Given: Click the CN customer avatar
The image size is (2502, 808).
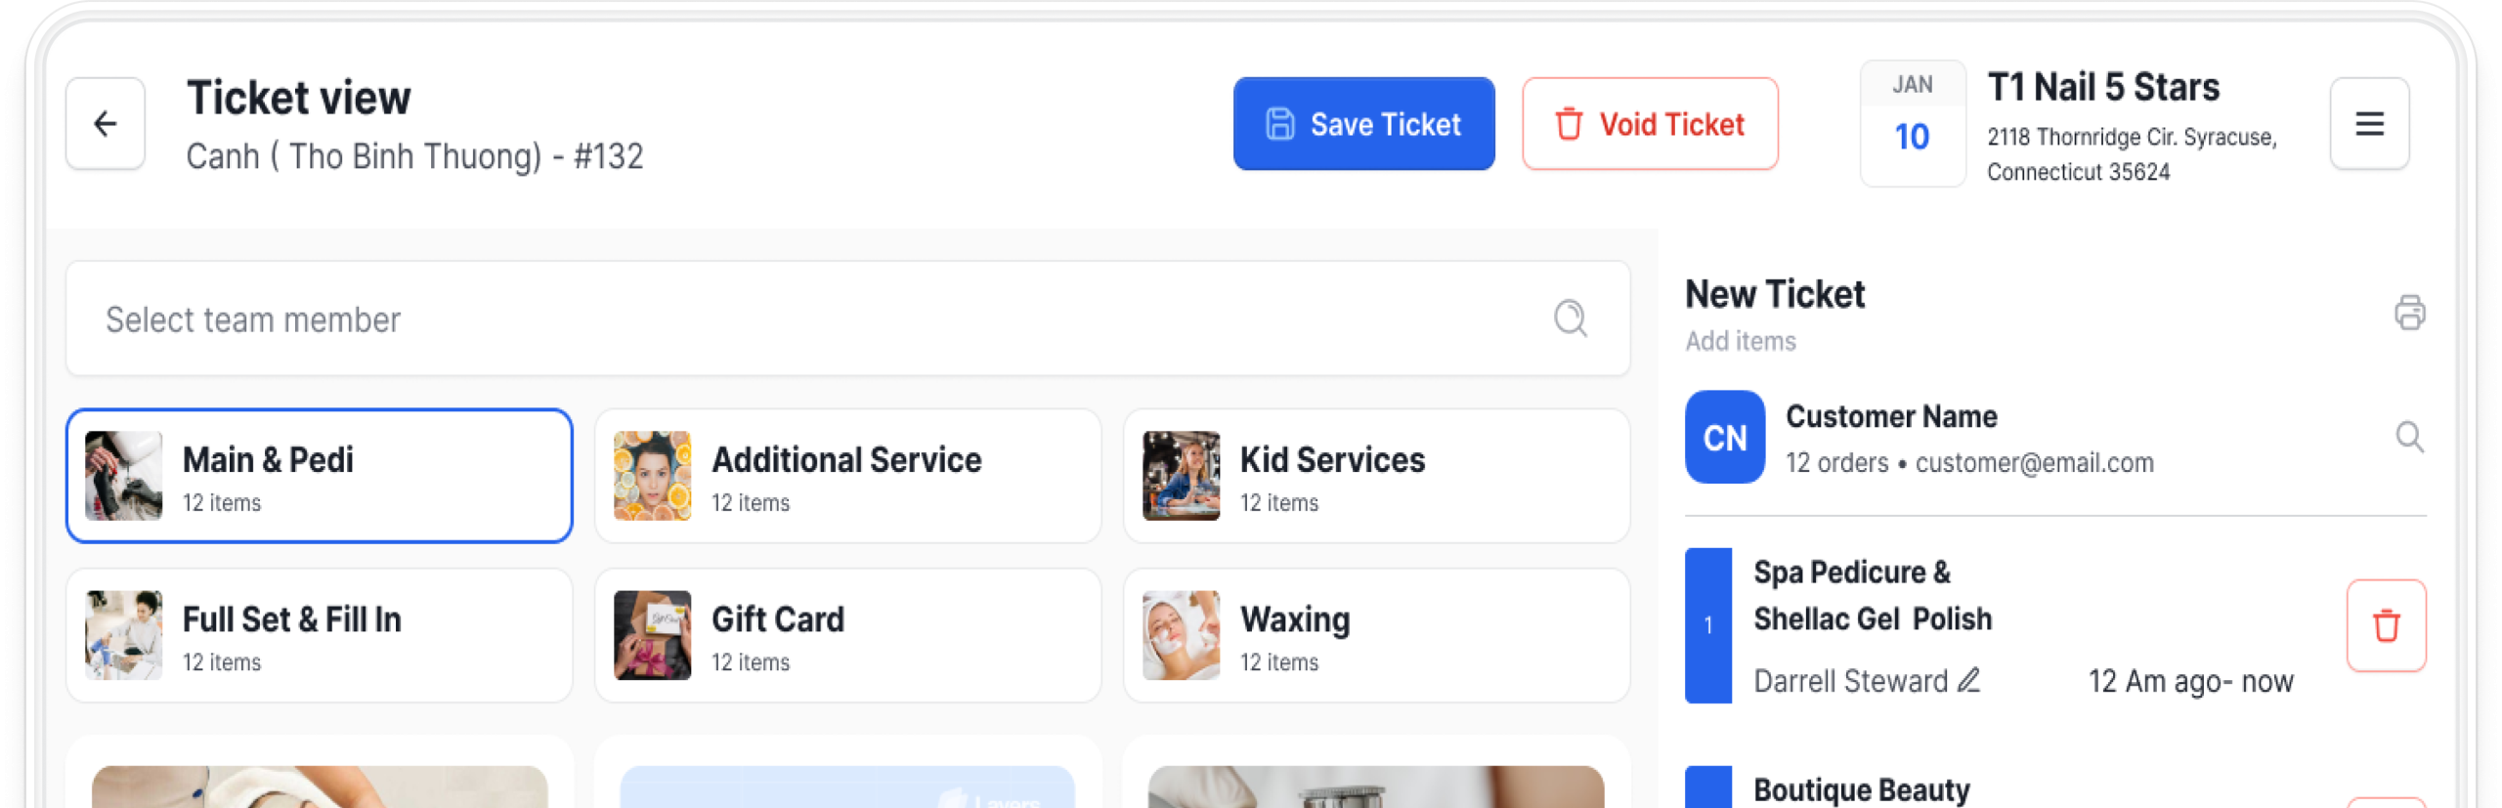Looking at the screenshot, I should 1725,437.
